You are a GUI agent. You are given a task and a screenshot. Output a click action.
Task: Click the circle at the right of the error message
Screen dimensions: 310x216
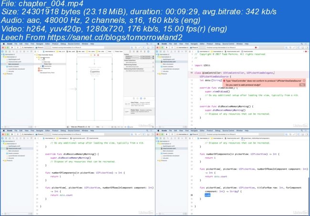coord(304,81)
